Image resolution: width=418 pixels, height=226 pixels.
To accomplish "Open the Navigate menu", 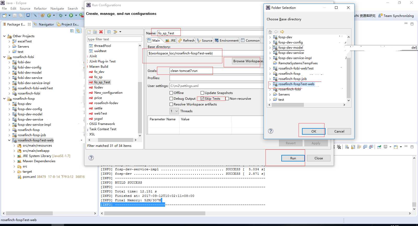I will click(x=57, y=9).
